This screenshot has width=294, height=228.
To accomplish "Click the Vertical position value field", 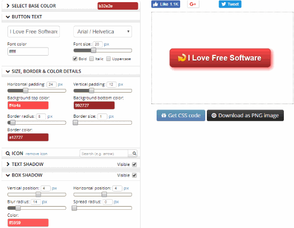I will [x=45, y=188].
